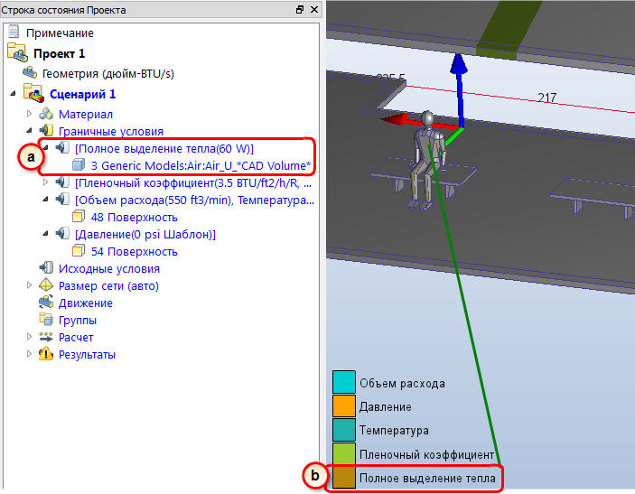Click the Температура teal legend swatch
Image resolution: width=635 pixels, height=494 pixels.
[344, 430]
